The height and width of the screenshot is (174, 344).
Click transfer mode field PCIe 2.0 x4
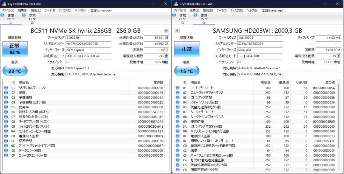coord(88,56)
